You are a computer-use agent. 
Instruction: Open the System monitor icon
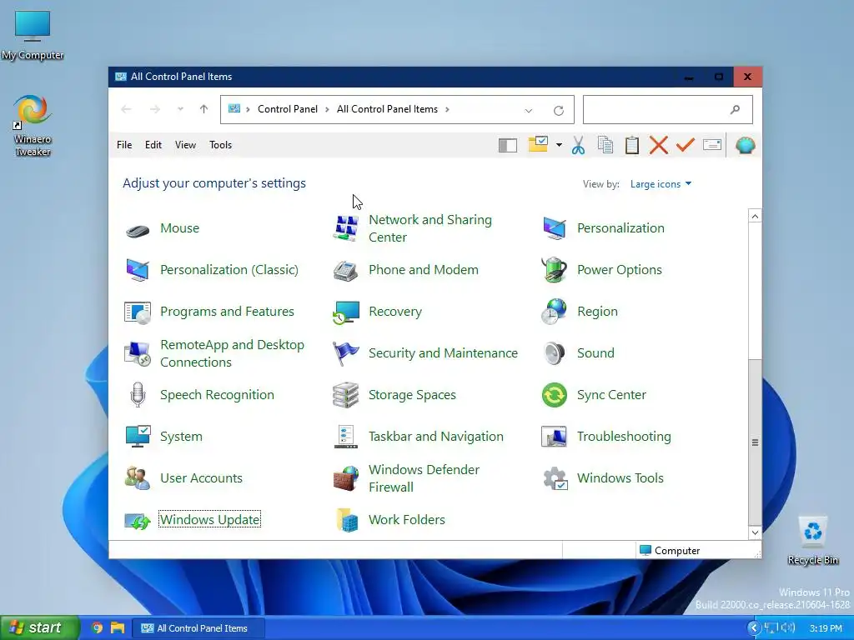(x=138, y=437)
